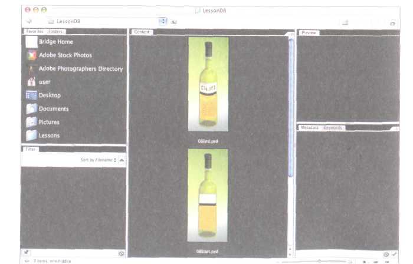This screenshot has width=413, height=264.
Task: Go back using the toolbar arrow
Action: click(x=29, y=21)
